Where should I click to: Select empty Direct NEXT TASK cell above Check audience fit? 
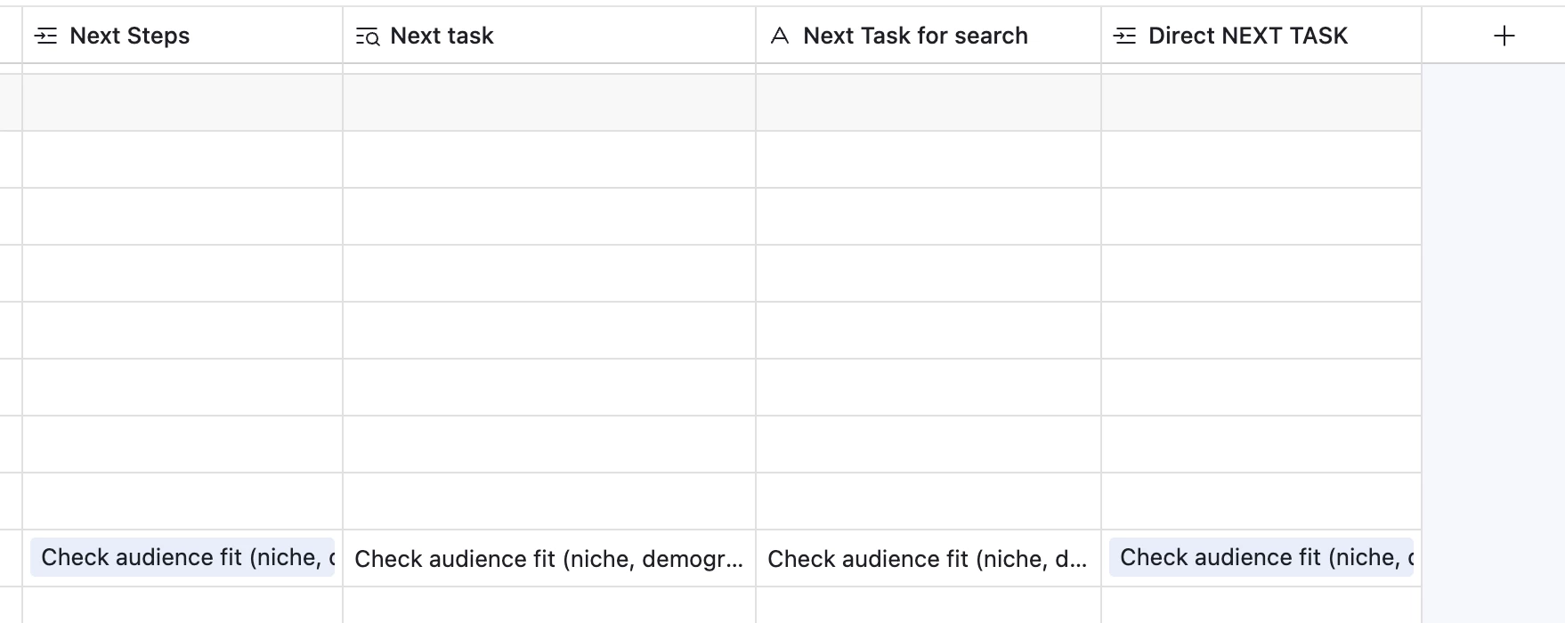pos(1261,501)
